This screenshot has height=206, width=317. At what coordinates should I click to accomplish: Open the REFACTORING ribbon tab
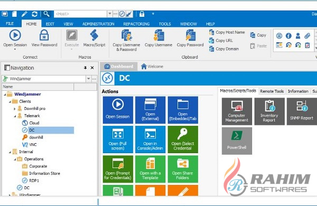tap(136, 24)
